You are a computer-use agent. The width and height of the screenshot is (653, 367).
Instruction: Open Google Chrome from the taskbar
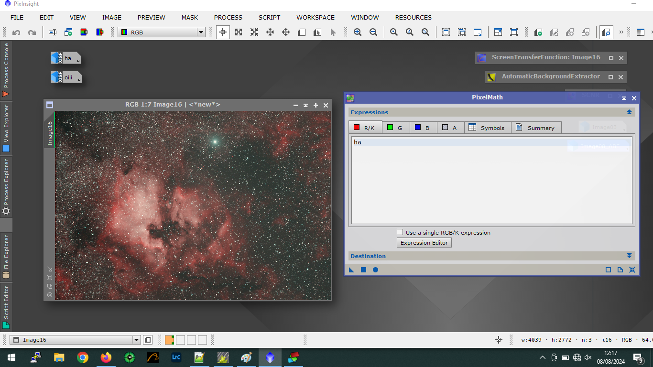(83, 357)
